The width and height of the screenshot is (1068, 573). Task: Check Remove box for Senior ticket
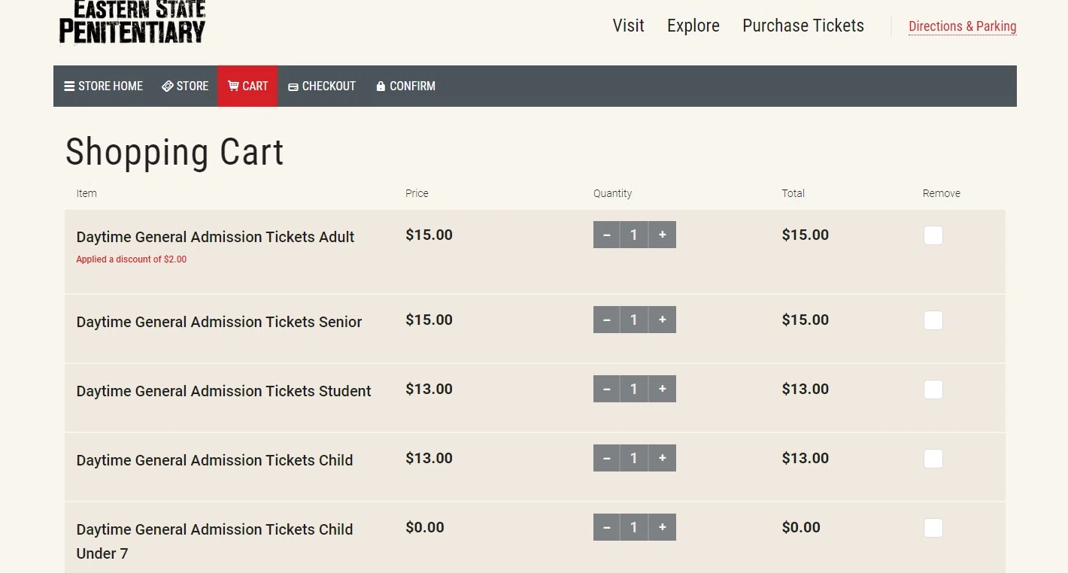[933, 320]
